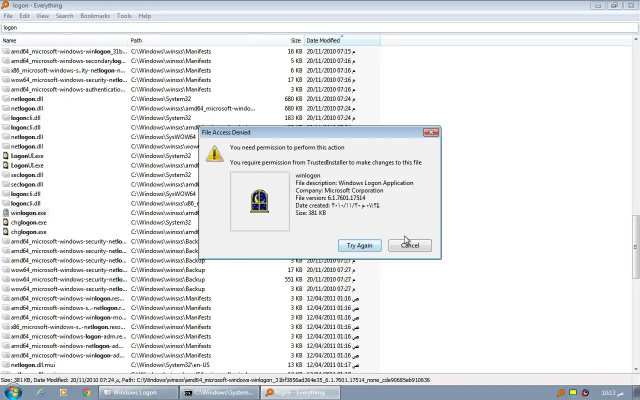The height and width of the screenshot is (400, 640).
Task: Click path C:\Windows\winsxs\amd64_microsoft-windo... of netlogon.dll
Action: (193, 108)
